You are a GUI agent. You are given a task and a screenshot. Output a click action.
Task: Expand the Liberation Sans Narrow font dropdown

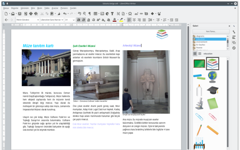[62, 19]
